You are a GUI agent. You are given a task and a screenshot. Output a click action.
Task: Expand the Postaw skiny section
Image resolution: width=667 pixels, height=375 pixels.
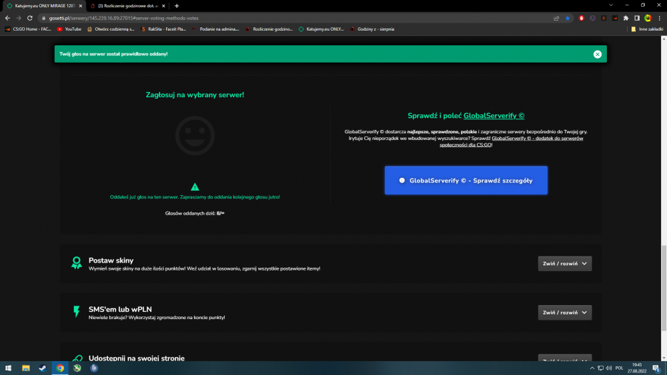(x=564, y=263)
